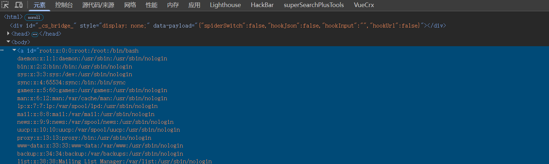
Task: Activate the inspect element picker icon
Action: [x=6, y=5]
